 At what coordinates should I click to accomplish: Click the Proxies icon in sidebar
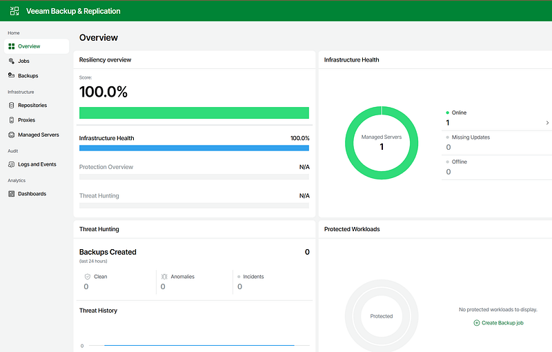click(x=12, y=120)
